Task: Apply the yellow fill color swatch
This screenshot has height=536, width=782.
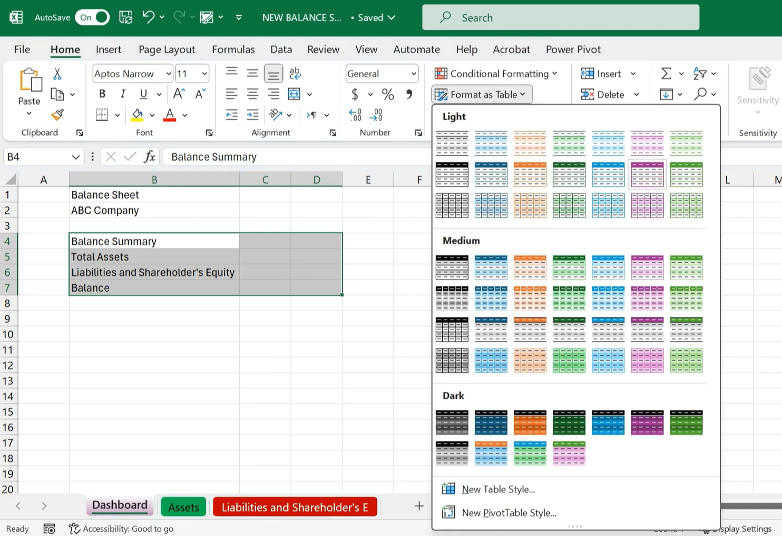Action: click(137, 115)
